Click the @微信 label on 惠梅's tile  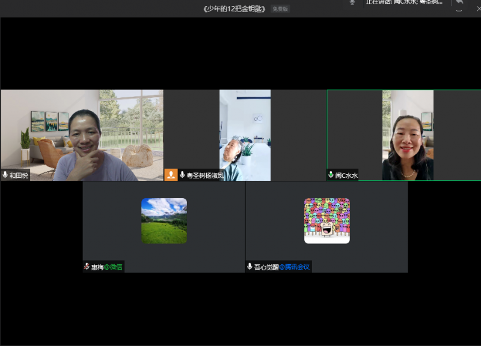pyautogui.click(x=113, y=267)
